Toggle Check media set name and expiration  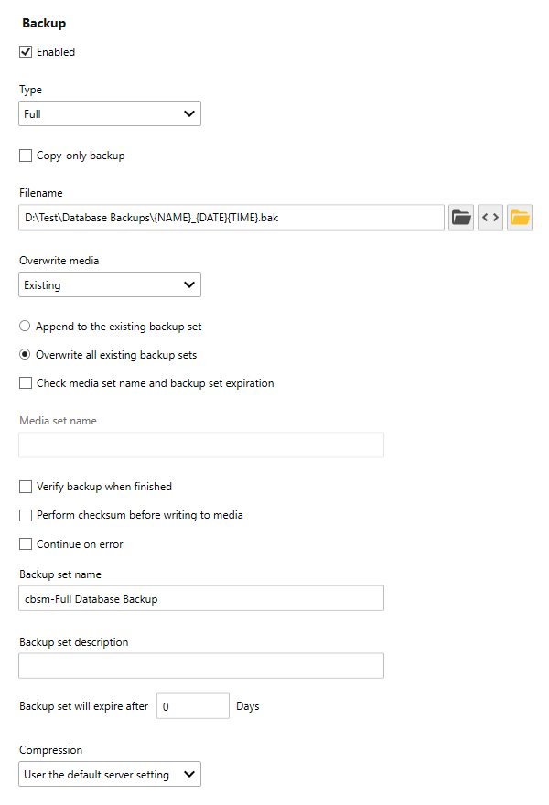point(26,383)
